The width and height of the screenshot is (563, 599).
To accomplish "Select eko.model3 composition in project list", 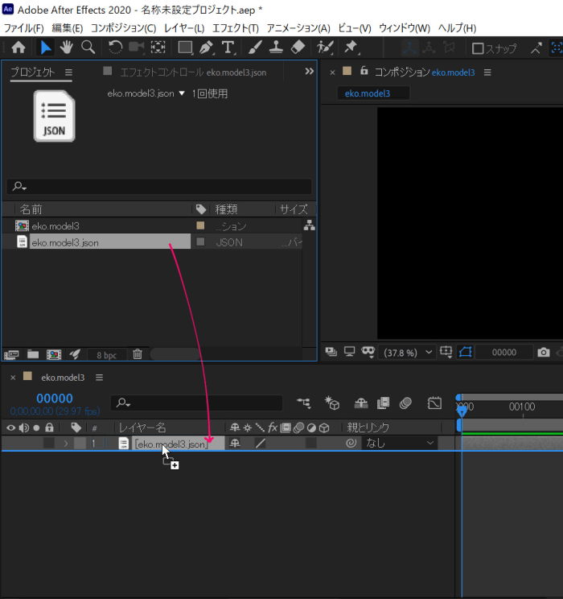I will [x=55, y=226].
